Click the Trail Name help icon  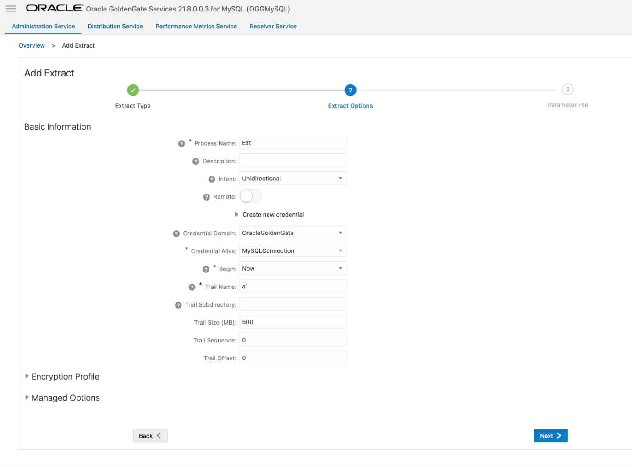192,288
